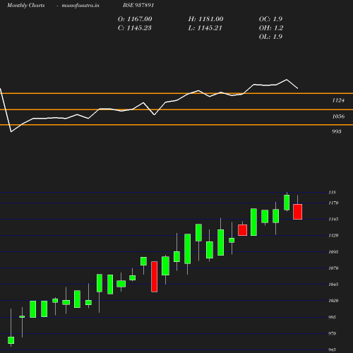
Task: Click the last red candlestick on the right
Action: pos(298,212)
